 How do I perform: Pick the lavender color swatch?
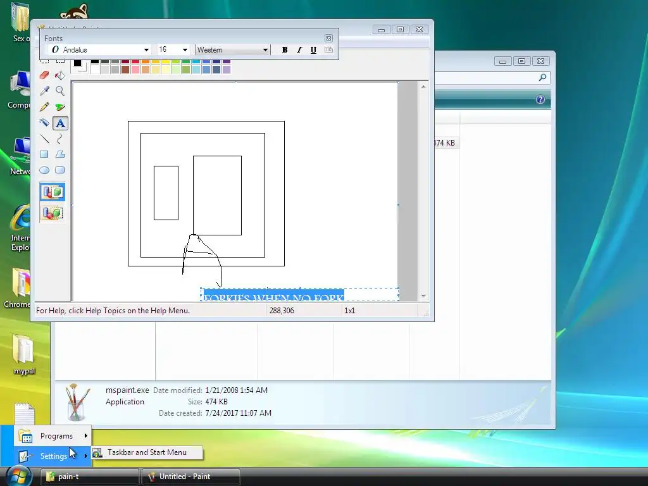click(227, 70)
